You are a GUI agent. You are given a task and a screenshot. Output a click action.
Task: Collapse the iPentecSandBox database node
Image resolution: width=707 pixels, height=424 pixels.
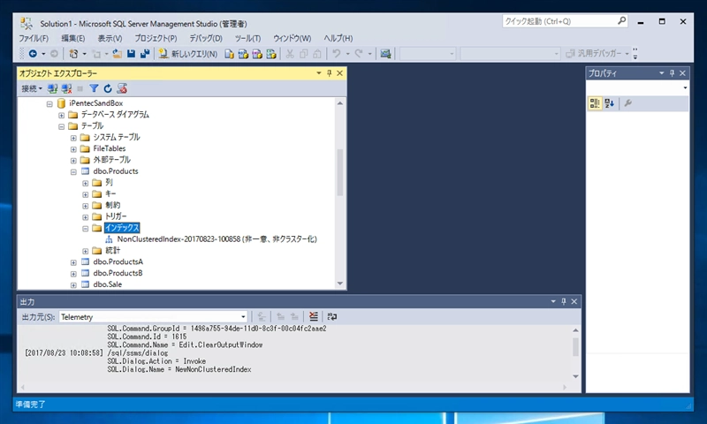(x=49, y=103)
